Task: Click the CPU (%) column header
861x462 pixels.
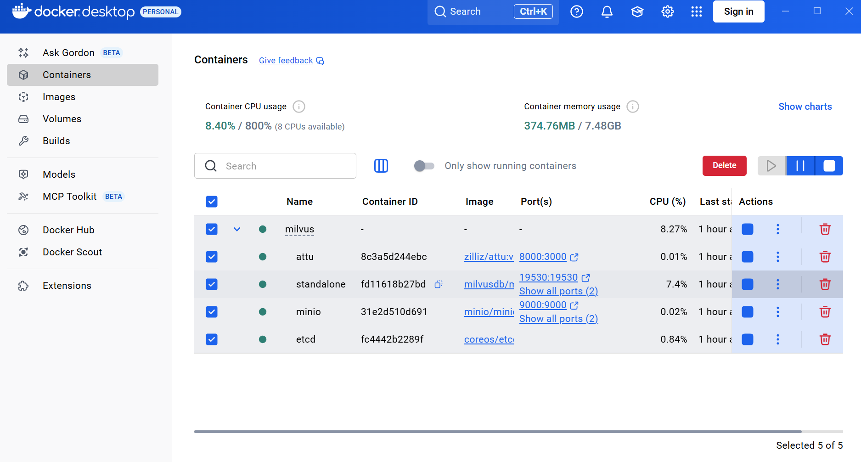Action: pos(667,202)
